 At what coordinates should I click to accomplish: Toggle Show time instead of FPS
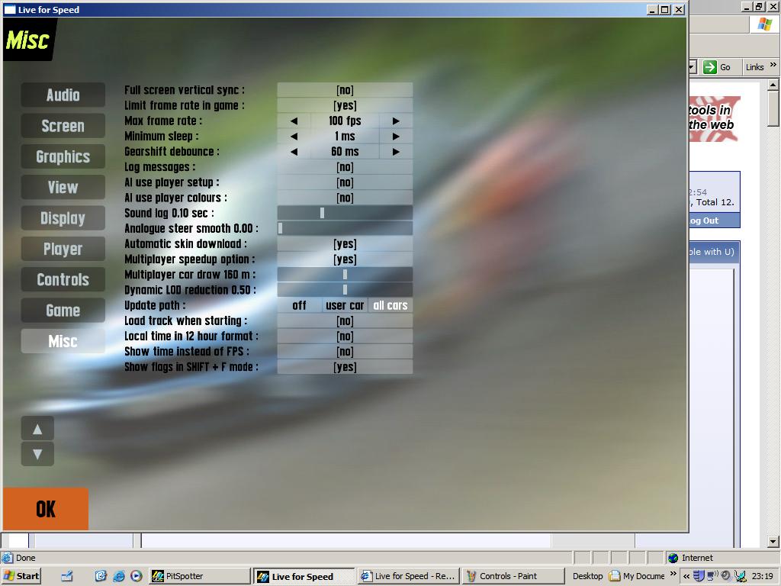click(x=345, y=352)
